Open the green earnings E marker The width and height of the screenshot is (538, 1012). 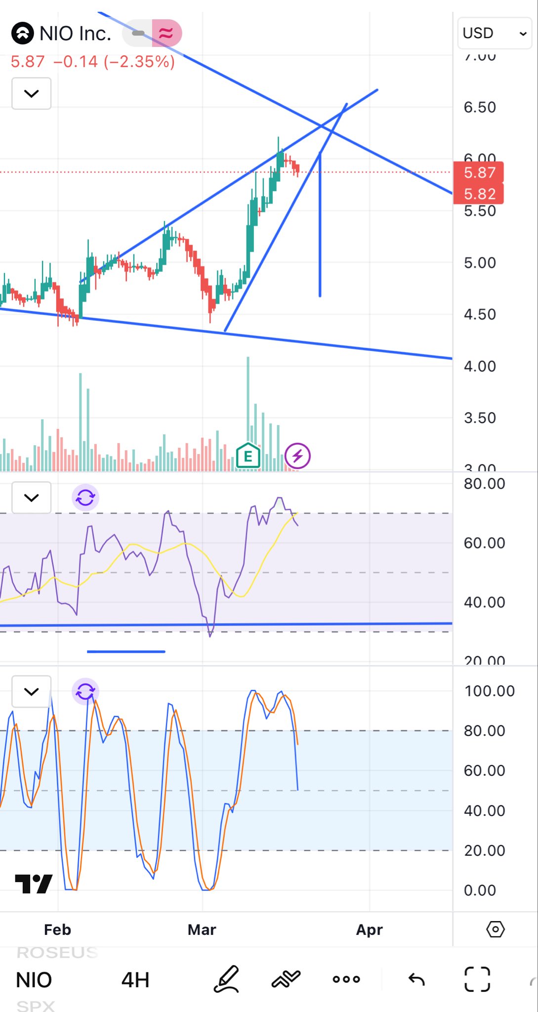[x=248, y=456]
